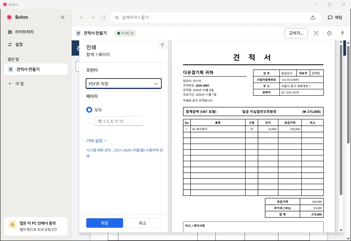Viewport: 351px width, 241px height.
Task: Click the 견적번호 2026-0001 text in preview
Action: (196, 85)
